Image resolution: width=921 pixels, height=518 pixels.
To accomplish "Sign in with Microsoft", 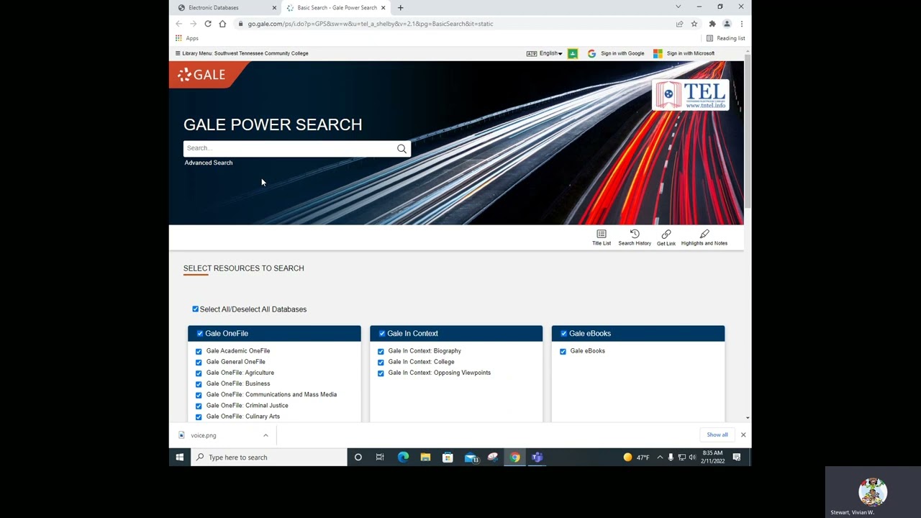I will (684, 53).
